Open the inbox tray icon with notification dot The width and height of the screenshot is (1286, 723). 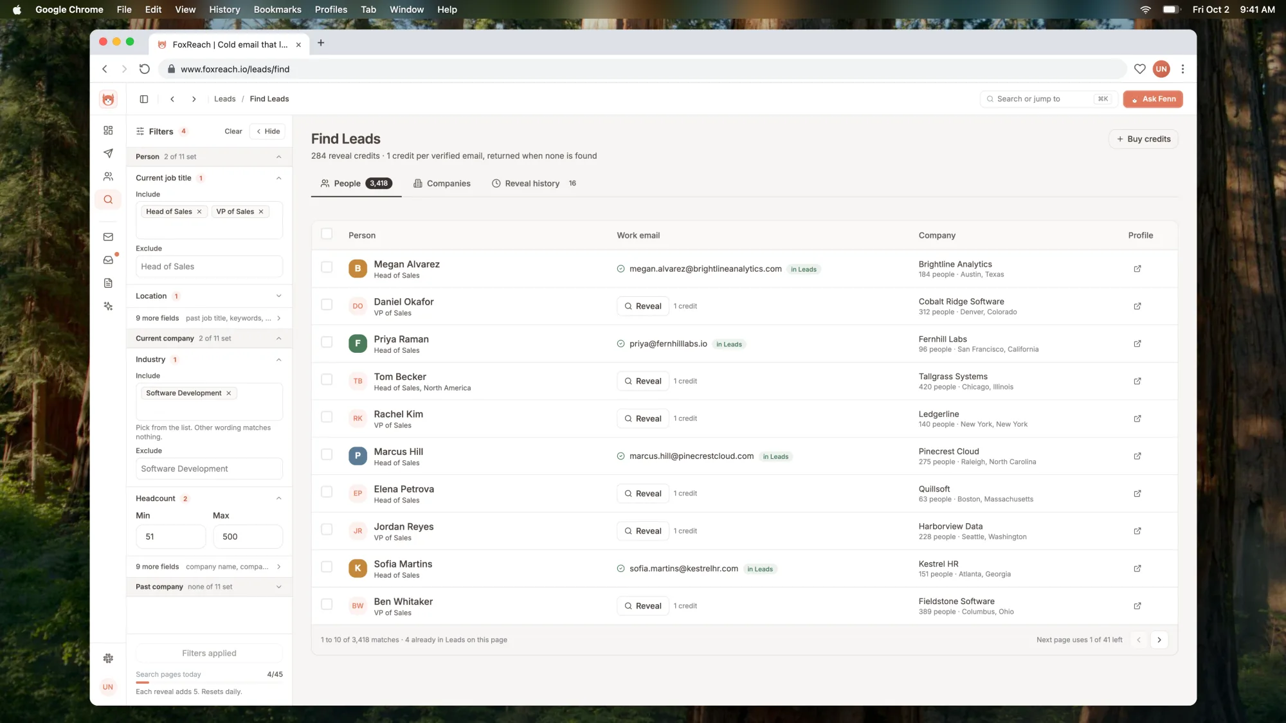click(108, 260)
